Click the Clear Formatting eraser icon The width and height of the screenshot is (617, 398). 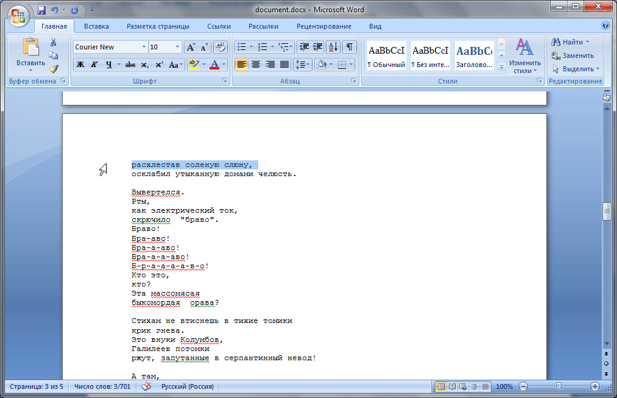point(220,47)
